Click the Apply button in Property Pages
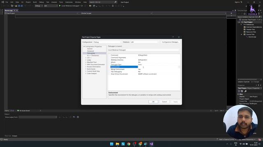263x147 pixels. click(x=175, y=102)
